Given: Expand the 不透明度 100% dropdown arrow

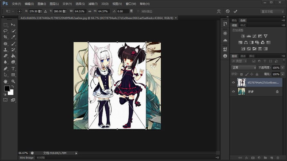Looking at the screenshot, I should point(282,68).
